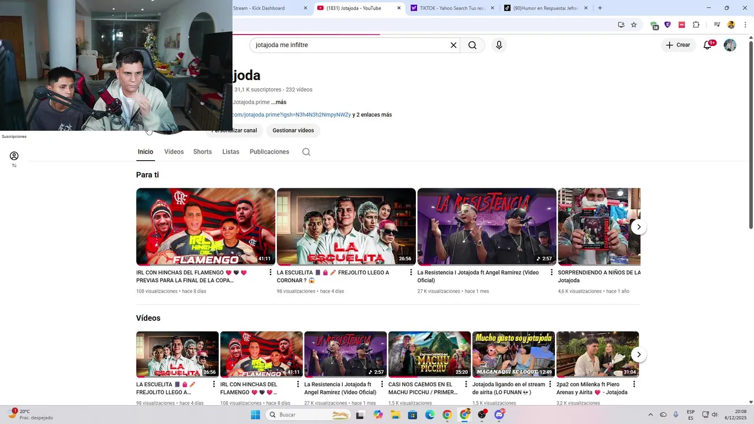This screenshot has width=754, height=424.
Task: Click the taskbar Buscar search box
Action: (308, 415)
